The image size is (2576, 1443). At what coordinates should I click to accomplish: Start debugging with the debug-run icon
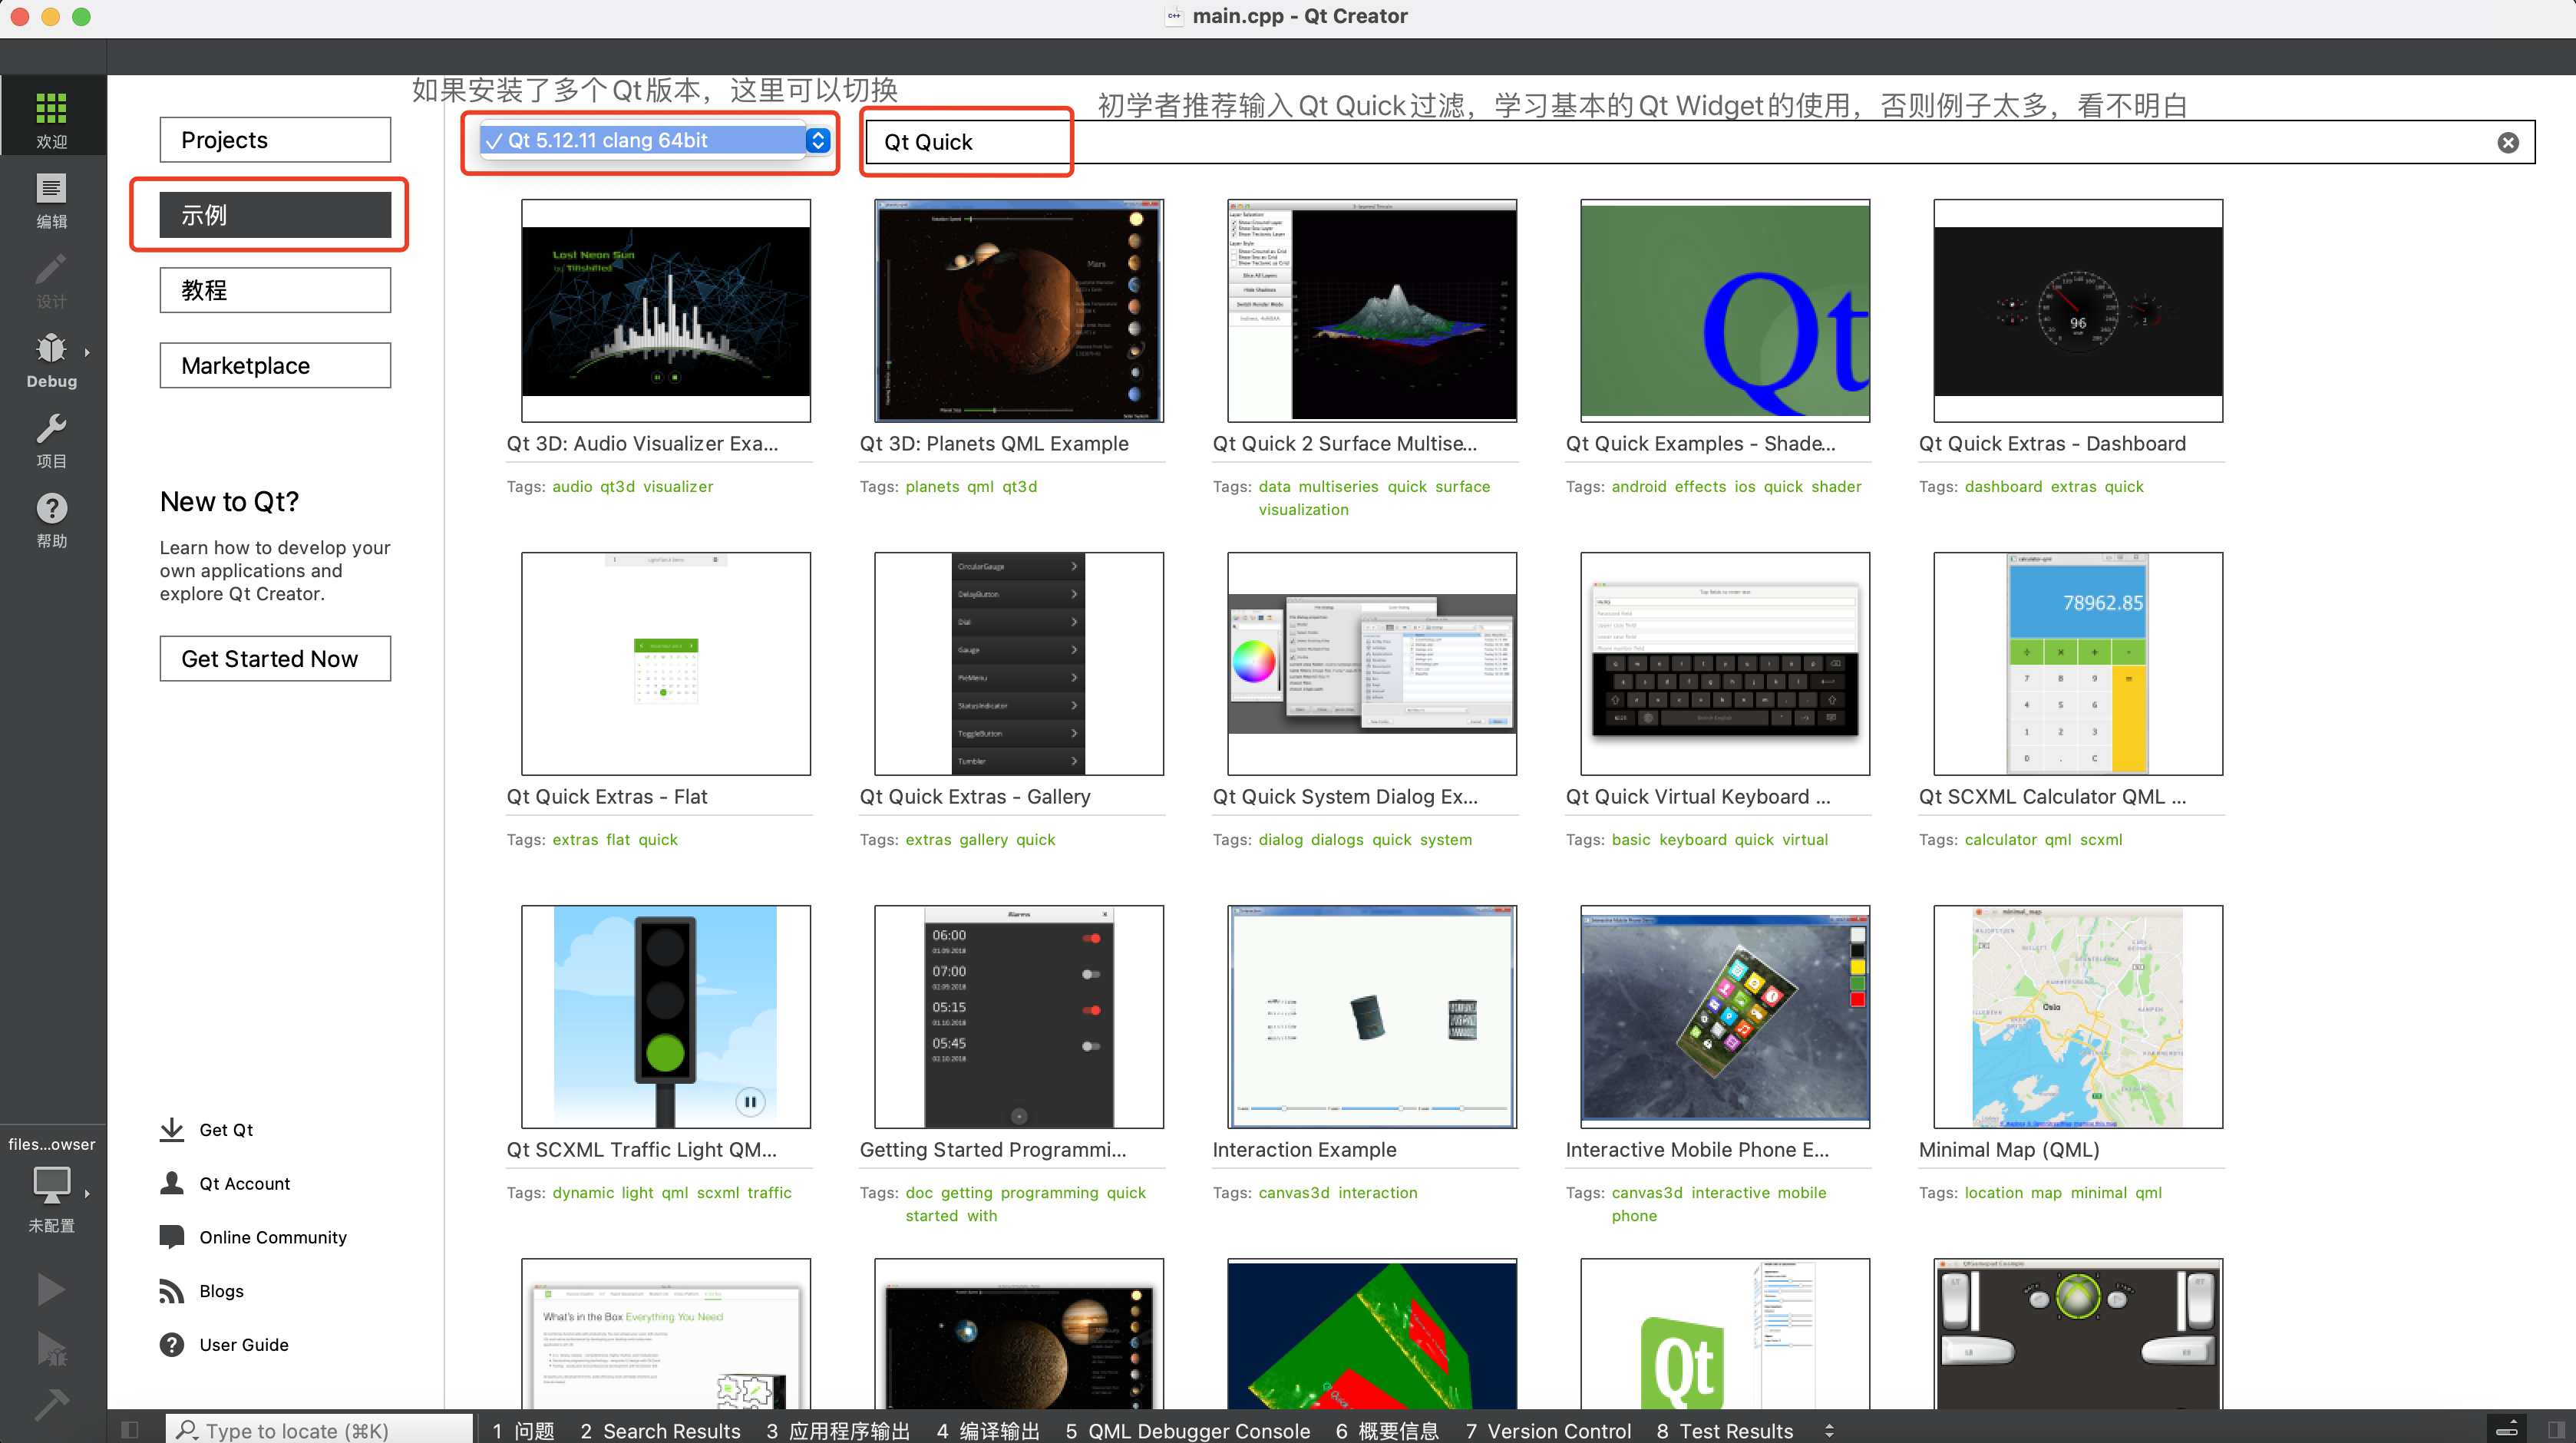[x=51, y=1348]
